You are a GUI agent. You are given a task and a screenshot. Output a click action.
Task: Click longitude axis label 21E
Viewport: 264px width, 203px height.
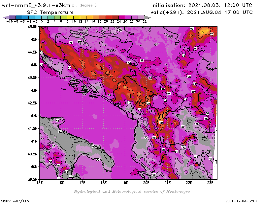168,183
